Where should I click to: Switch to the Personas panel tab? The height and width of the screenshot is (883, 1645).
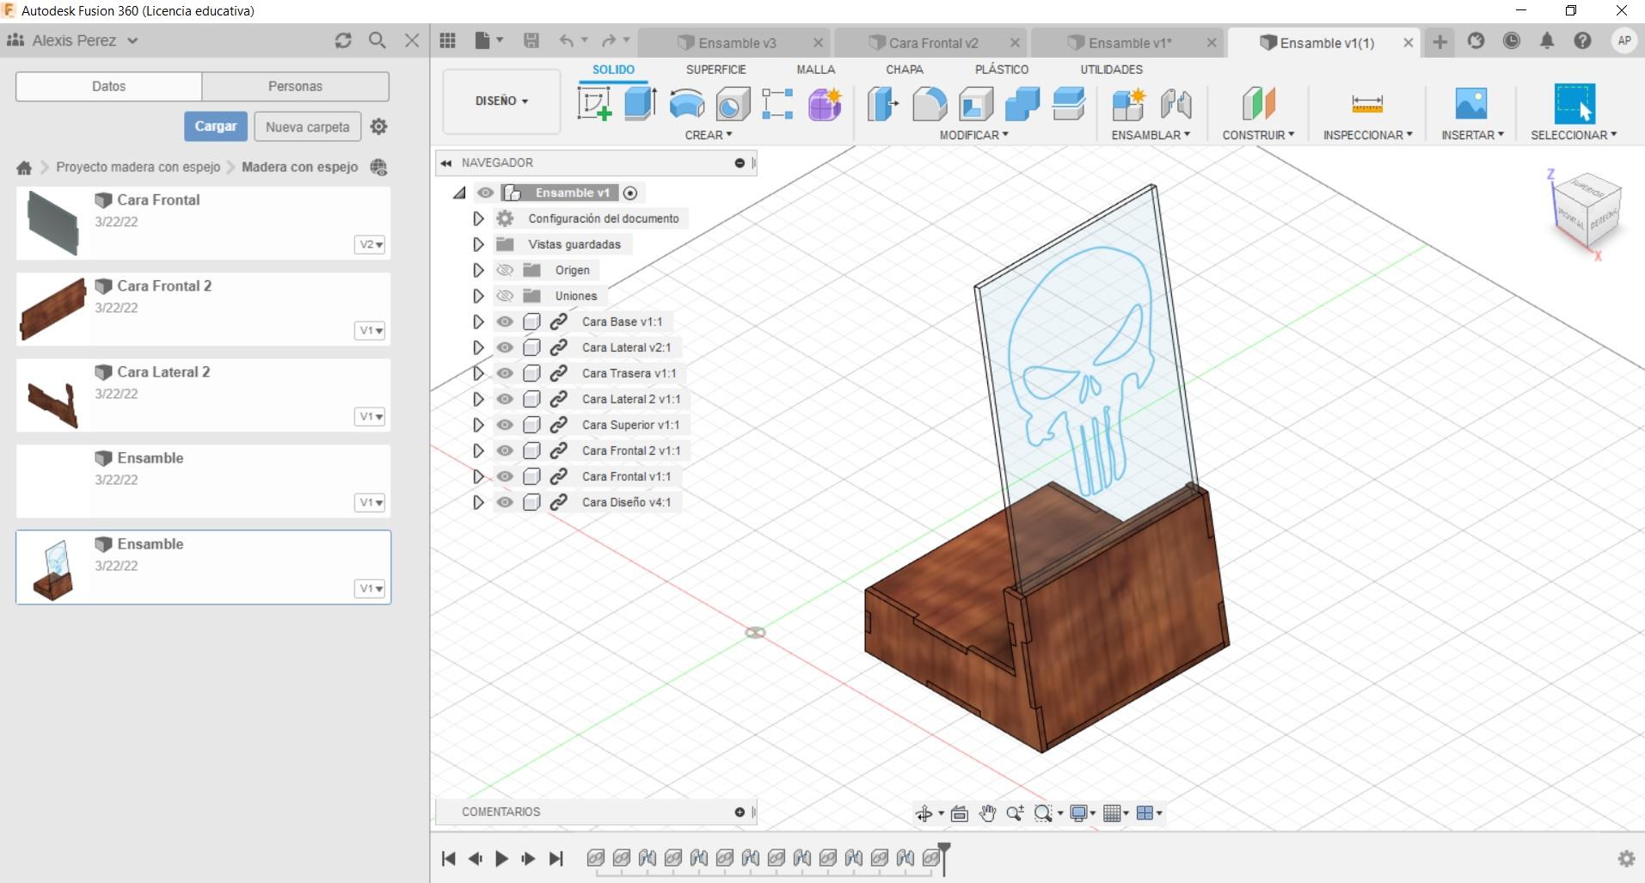295,86
